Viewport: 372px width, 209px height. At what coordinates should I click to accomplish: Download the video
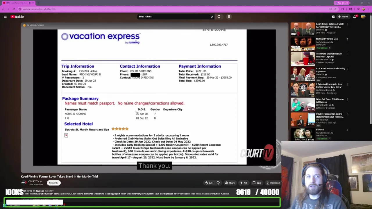click(x=273, y=183)
